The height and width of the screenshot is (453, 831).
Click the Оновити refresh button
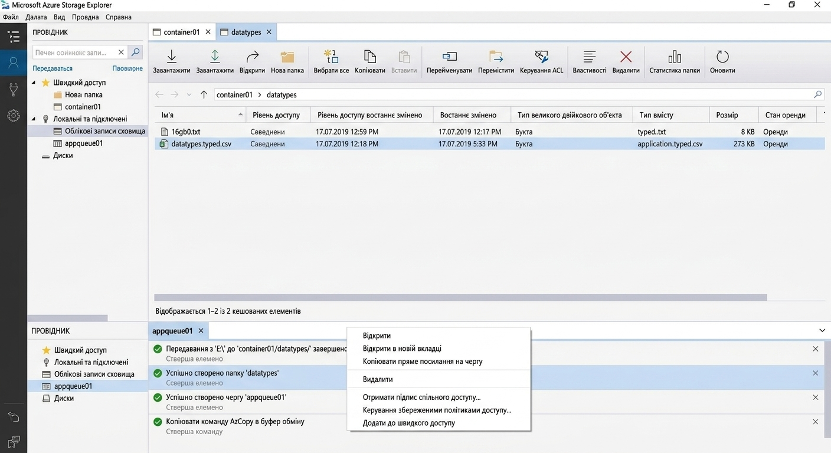click(722, 61)
